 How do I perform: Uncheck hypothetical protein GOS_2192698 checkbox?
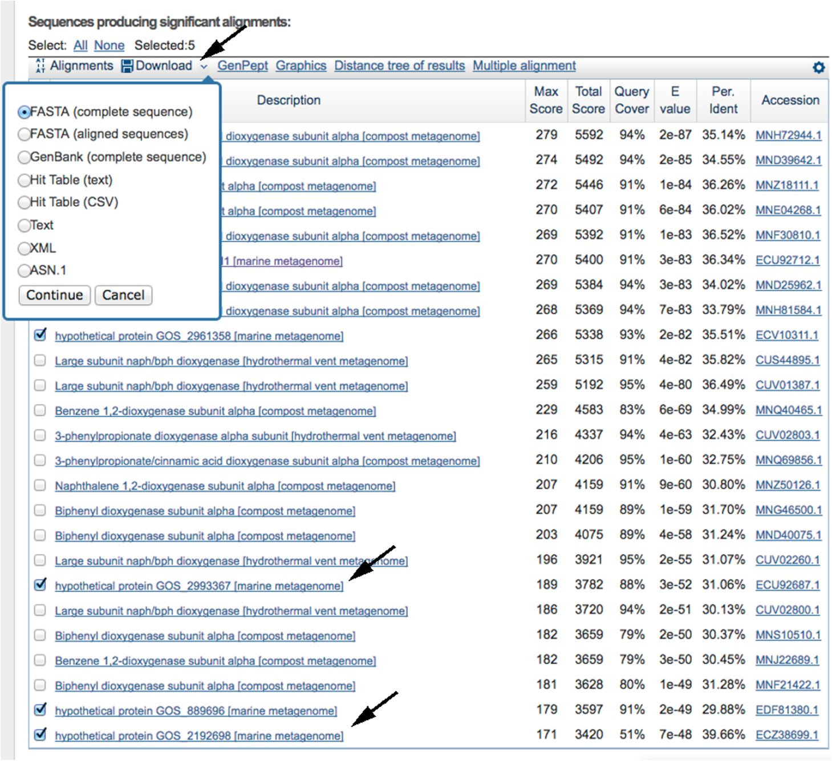(x=40, y=735)
